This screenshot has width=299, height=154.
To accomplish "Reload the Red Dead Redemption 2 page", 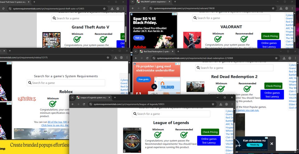I will click(147, 58).
